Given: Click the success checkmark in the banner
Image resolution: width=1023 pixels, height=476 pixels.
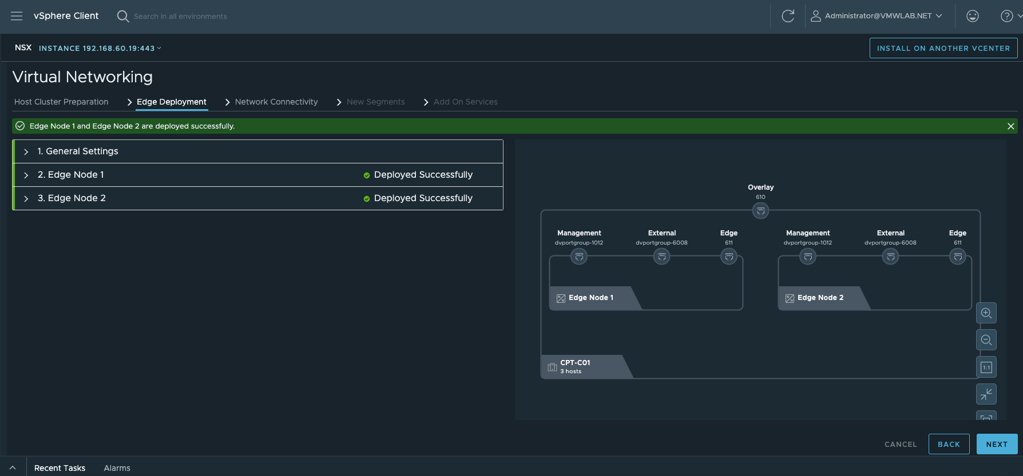Looking at the screenshot, I should (x=20, y=126).
